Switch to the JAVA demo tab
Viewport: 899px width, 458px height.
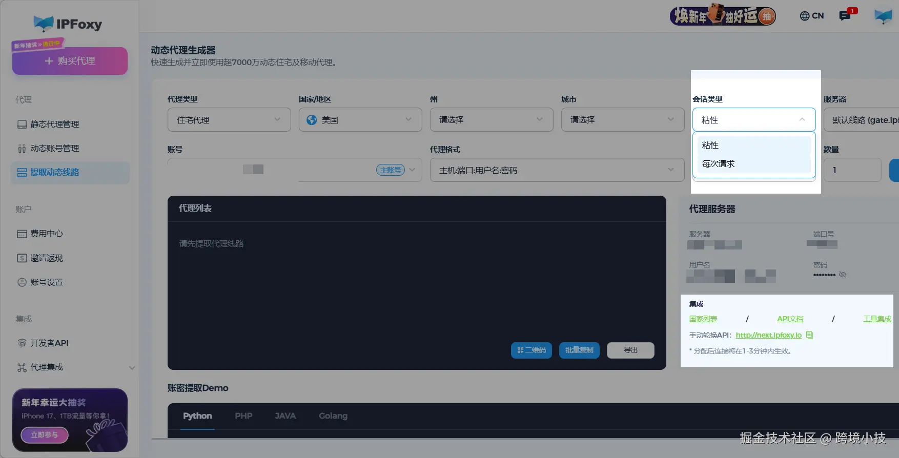(285, 416)
